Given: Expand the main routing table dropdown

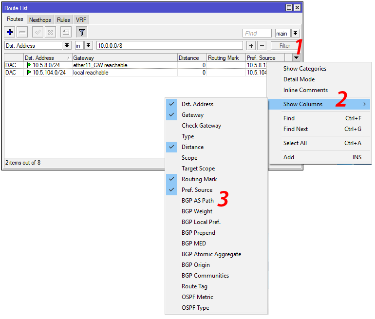Looking at the screenshot, I should 296,34.
